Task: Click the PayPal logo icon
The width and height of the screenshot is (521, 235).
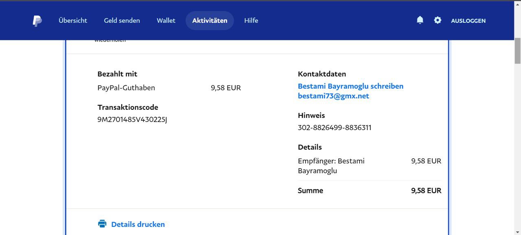Action: [x=37, y=21]
